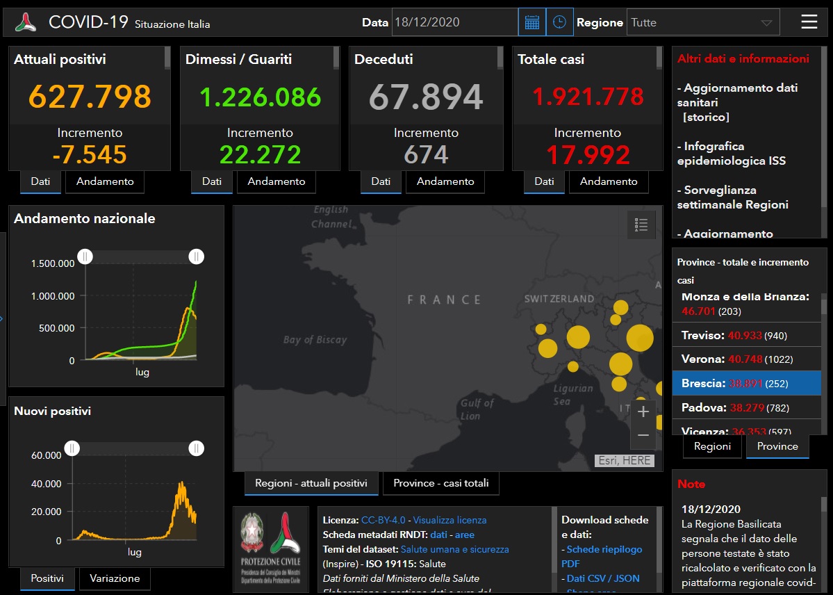Image resolution: width=833 pixels, height=595 pixels.
Task: Grab left range handle of Andamento nazionale chart
Action: (85, 256)
